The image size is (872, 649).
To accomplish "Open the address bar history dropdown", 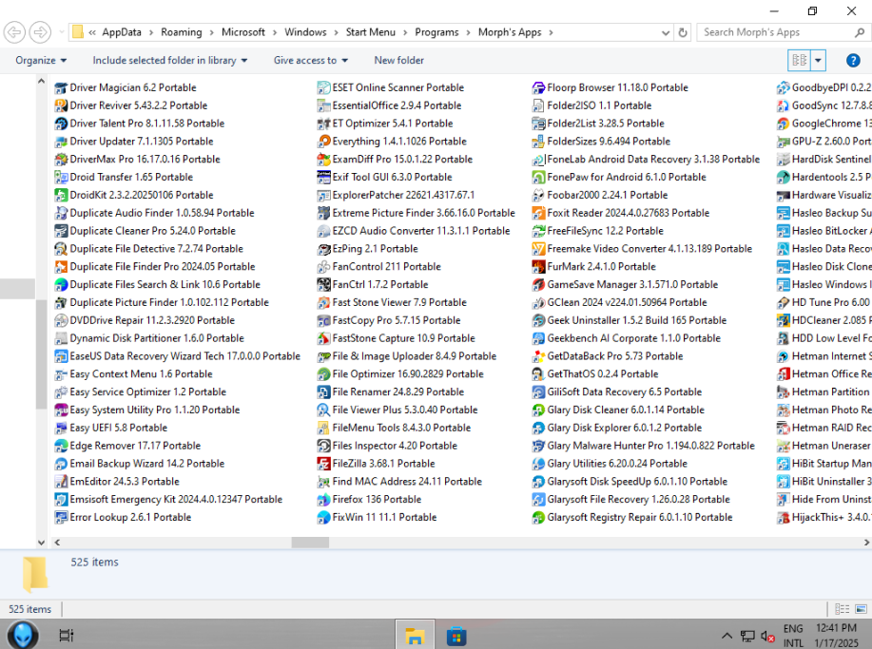I will coord(665,33).
